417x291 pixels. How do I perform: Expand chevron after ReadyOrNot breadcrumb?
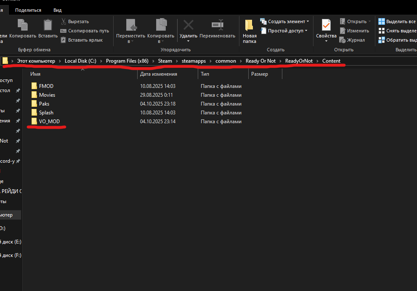tap(318, 61)
